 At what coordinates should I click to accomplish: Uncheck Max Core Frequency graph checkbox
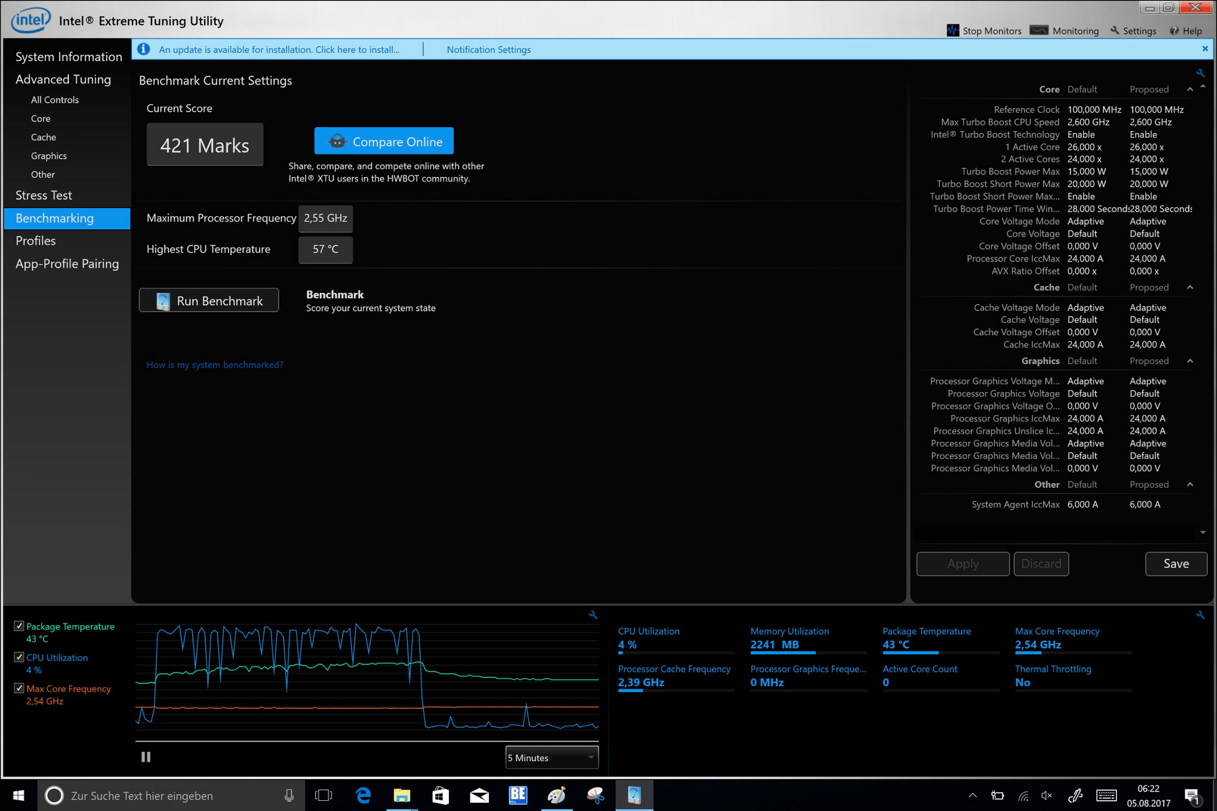[x=19, y=688]
